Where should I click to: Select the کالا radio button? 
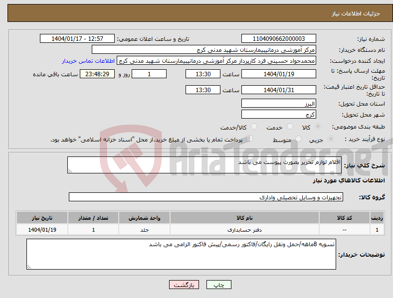tap(318, 127)
